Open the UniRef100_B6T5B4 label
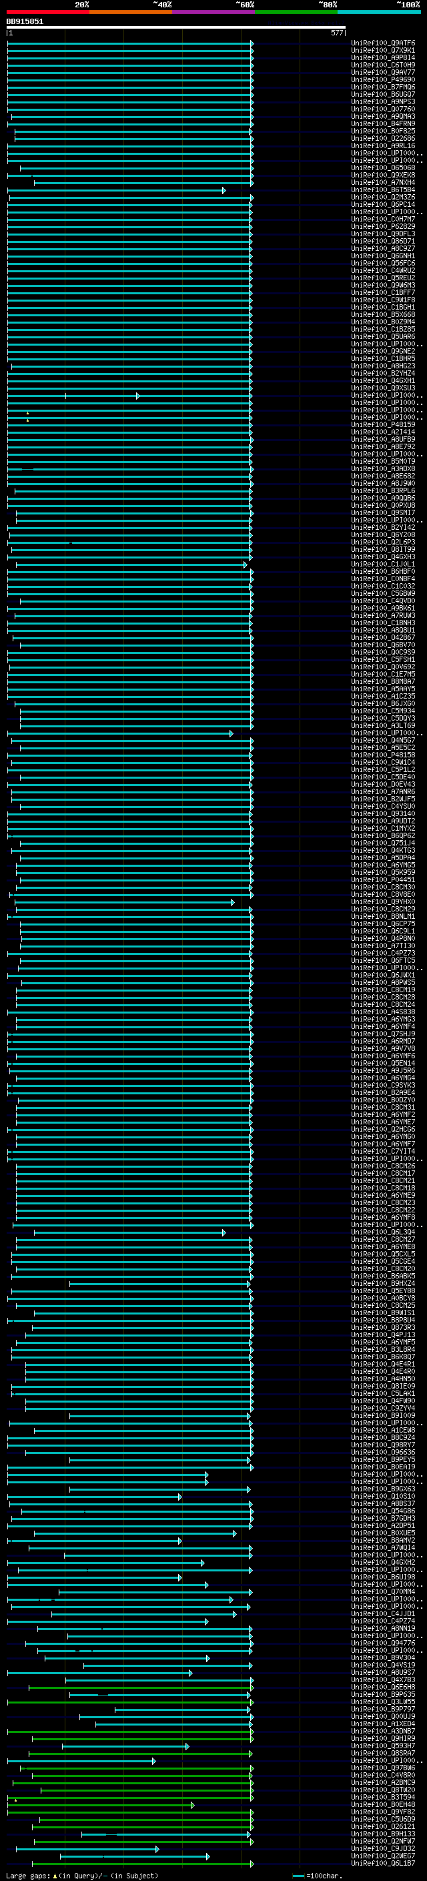The image size is (427, 1881). 383,190
